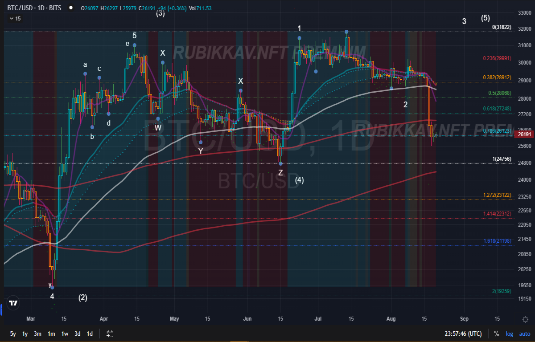Click Mar label on time axis
Image resolution: width=535 pixels, height=342 pixels.
pos(30,319)
